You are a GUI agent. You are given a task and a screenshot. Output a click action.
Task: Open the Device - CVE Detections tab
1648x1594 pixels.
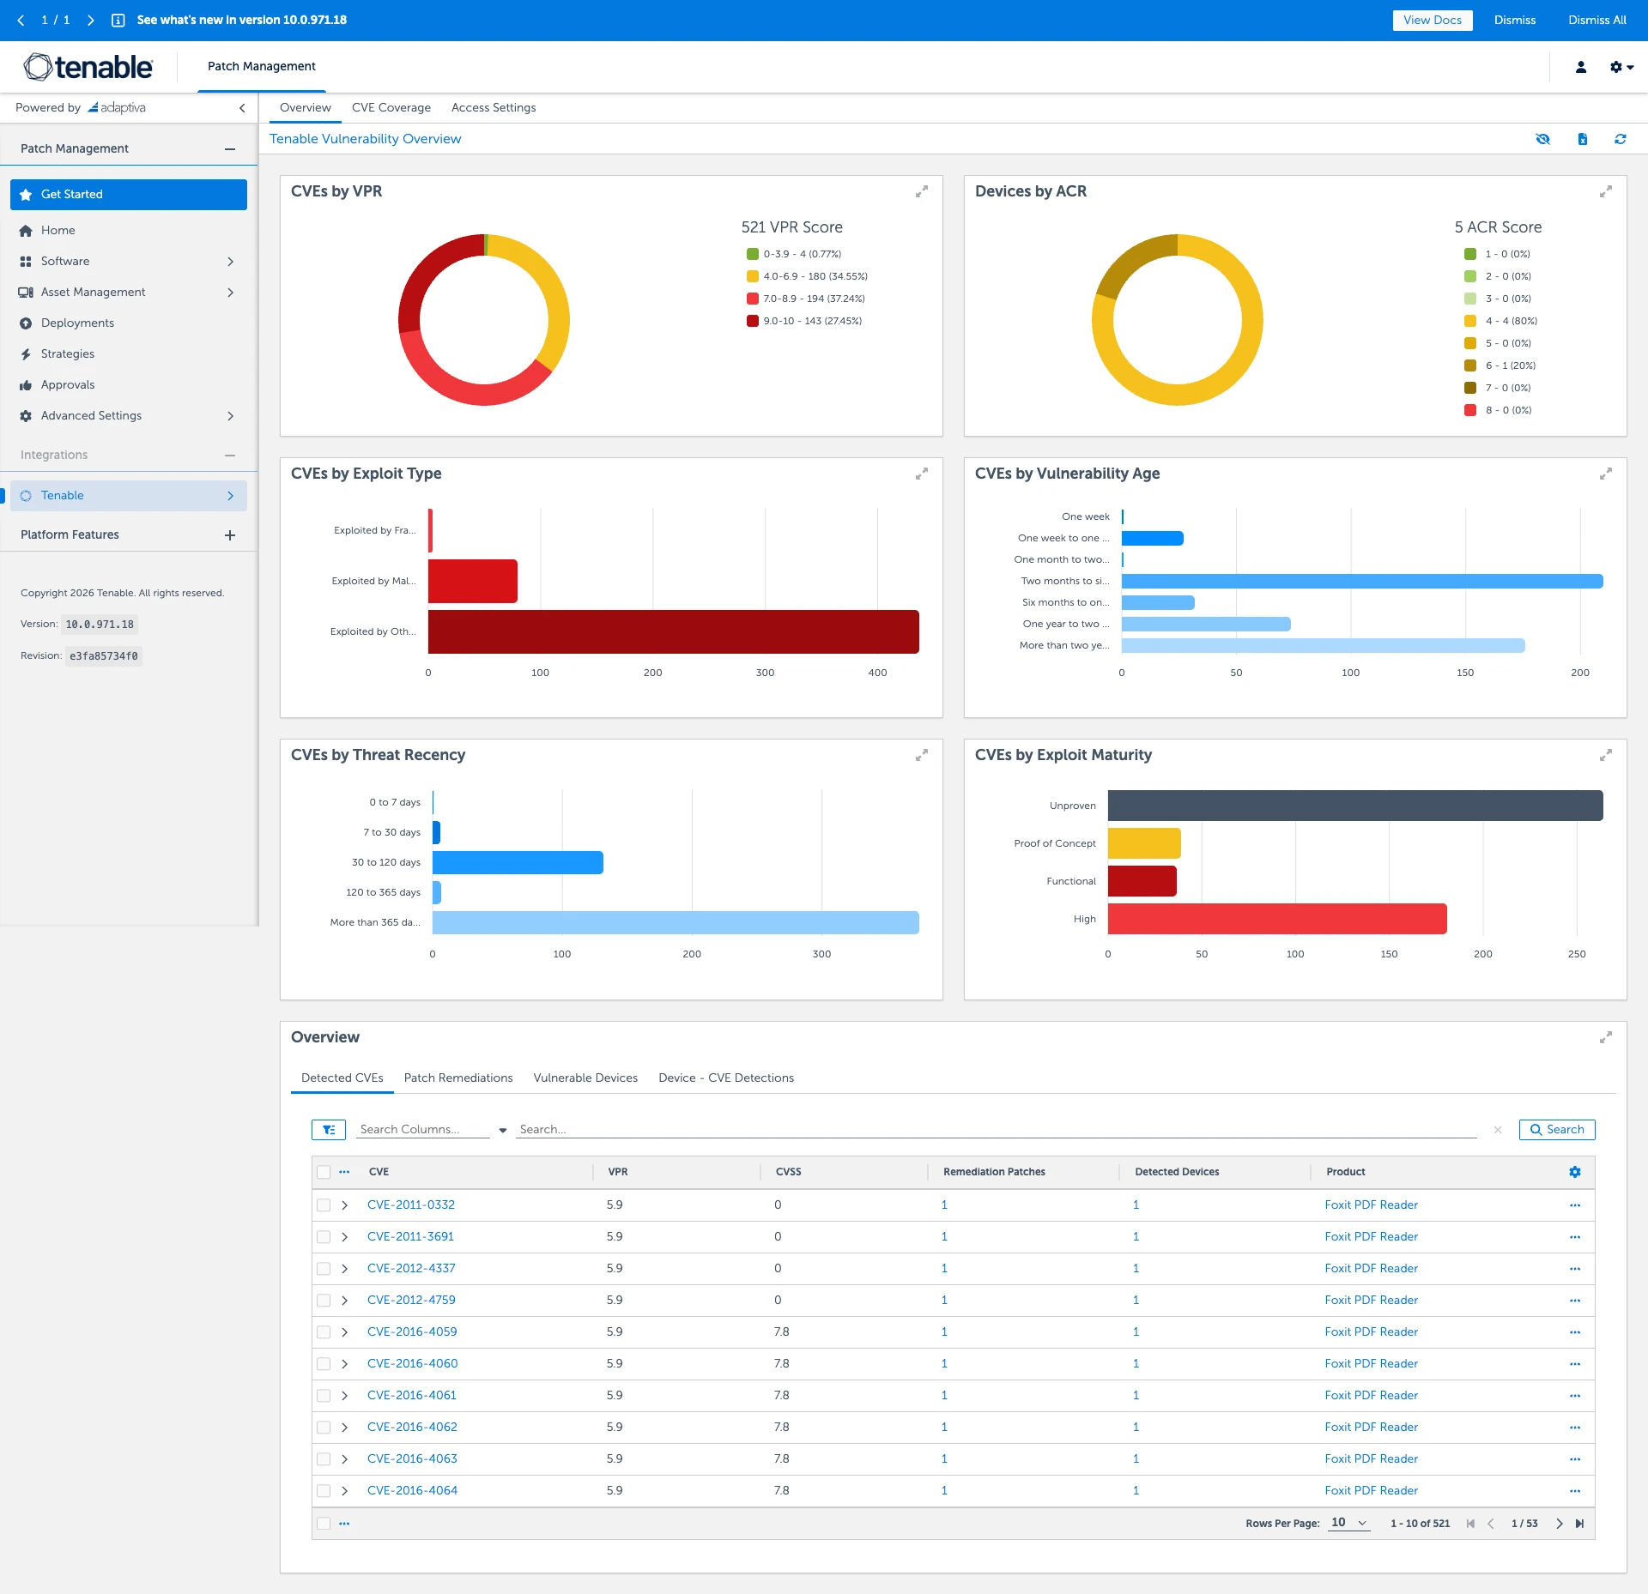726,1078
